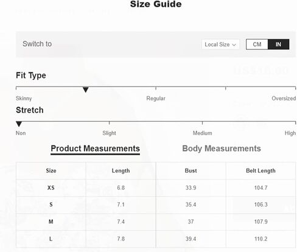The height and width of the screenshot is (252, 297).
Task: Click the Stretch slider triangle marker
Action: 19,124
